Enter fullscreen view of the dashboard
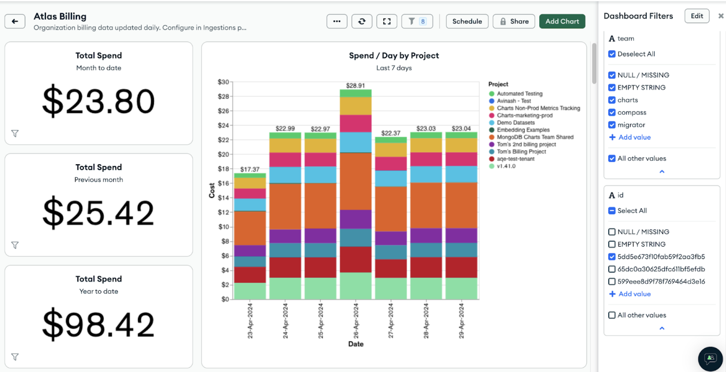Image resolution: width=726 pixels, height=372 pixels. pyautogui.click(x=386, y=21)
